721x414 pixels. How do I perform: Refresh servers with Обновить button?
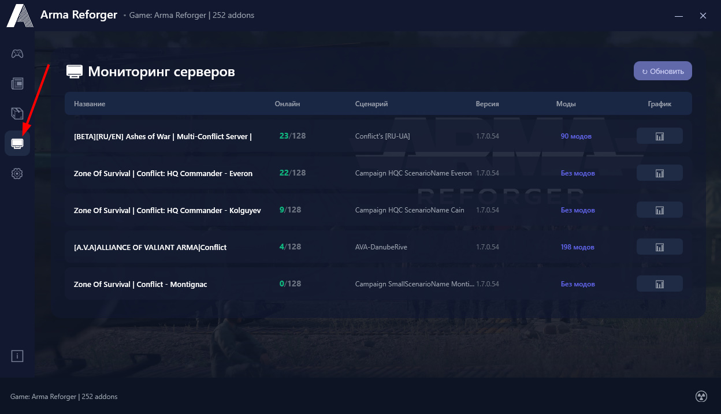pyautogui.click(x=663, y=71)
